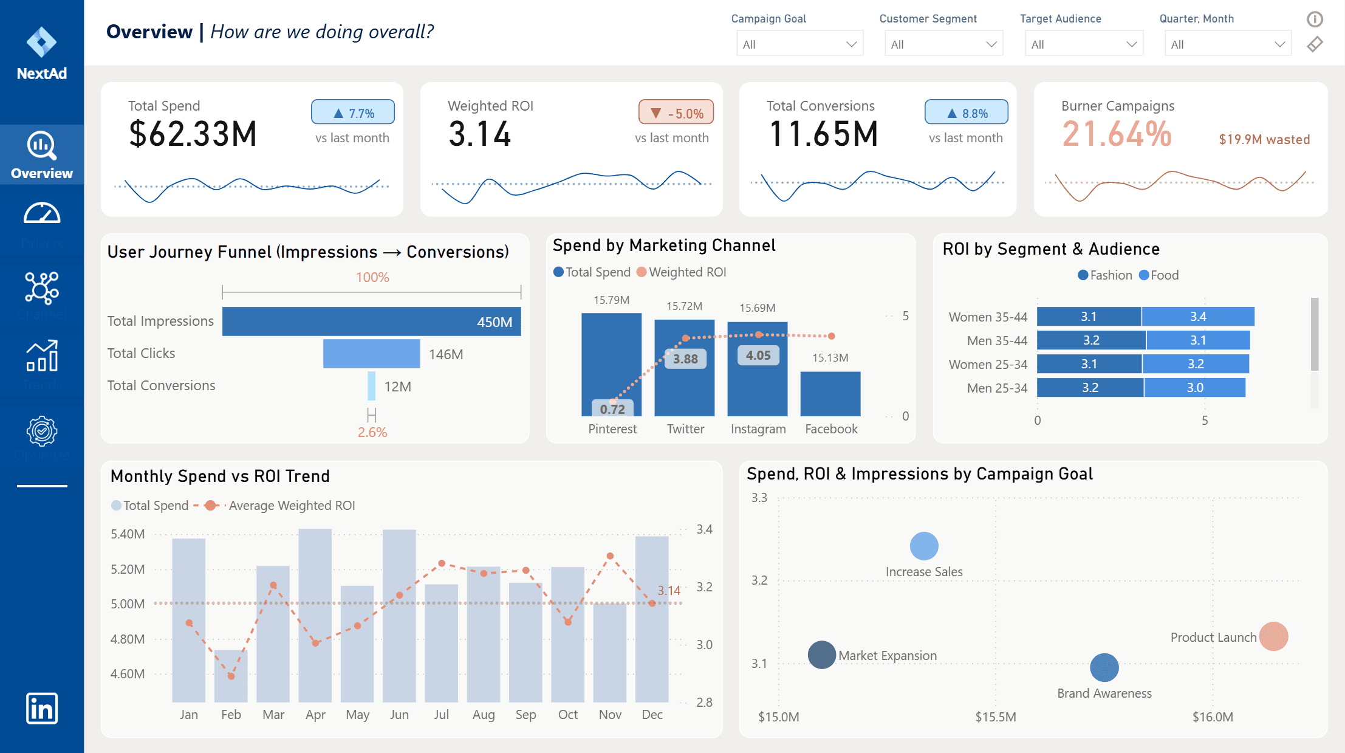Open the Target Audience filter dropdown

click(x=1083, y=44)
